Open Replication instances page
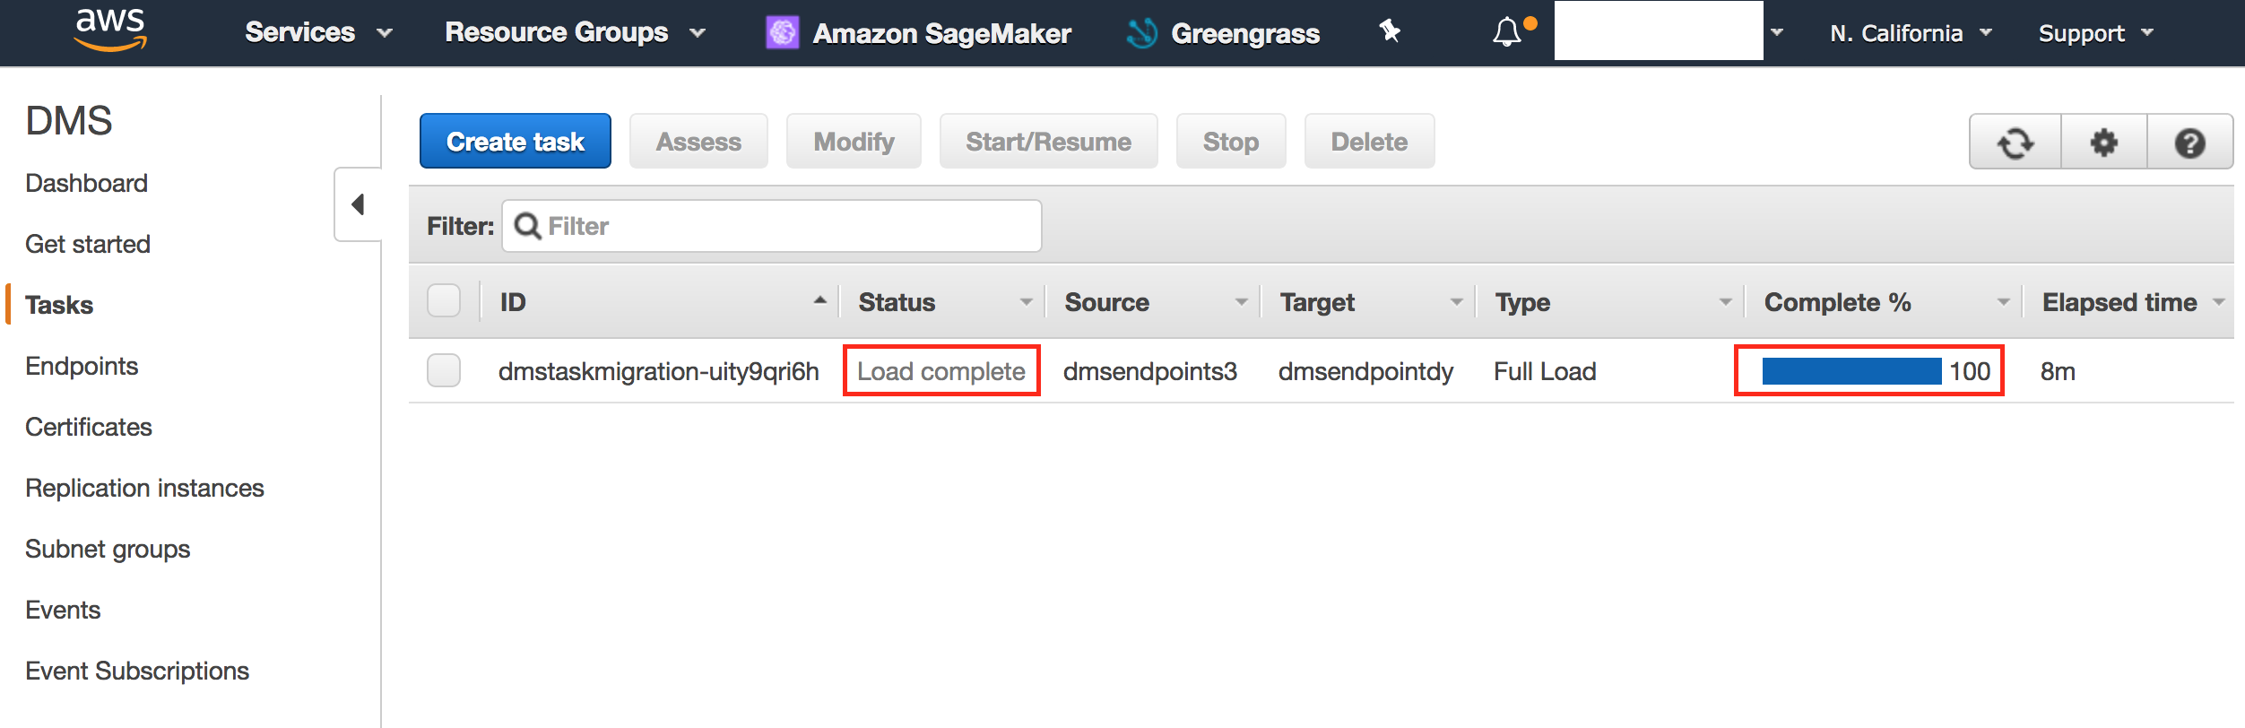This screenshot has width=2245, height=728. coord(144,488)
